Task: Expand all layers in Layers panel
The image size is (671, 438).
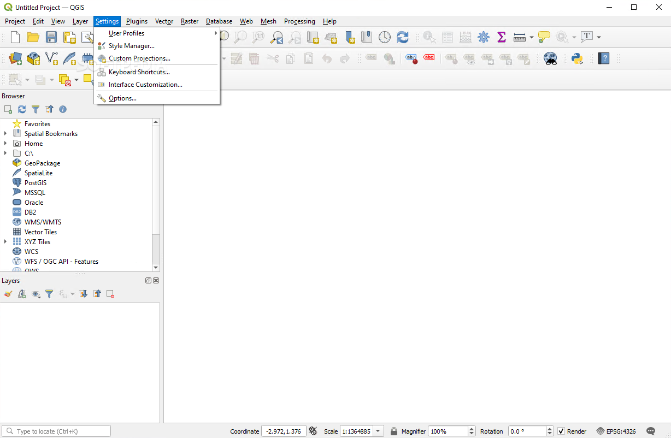Action: pos(83,294)
